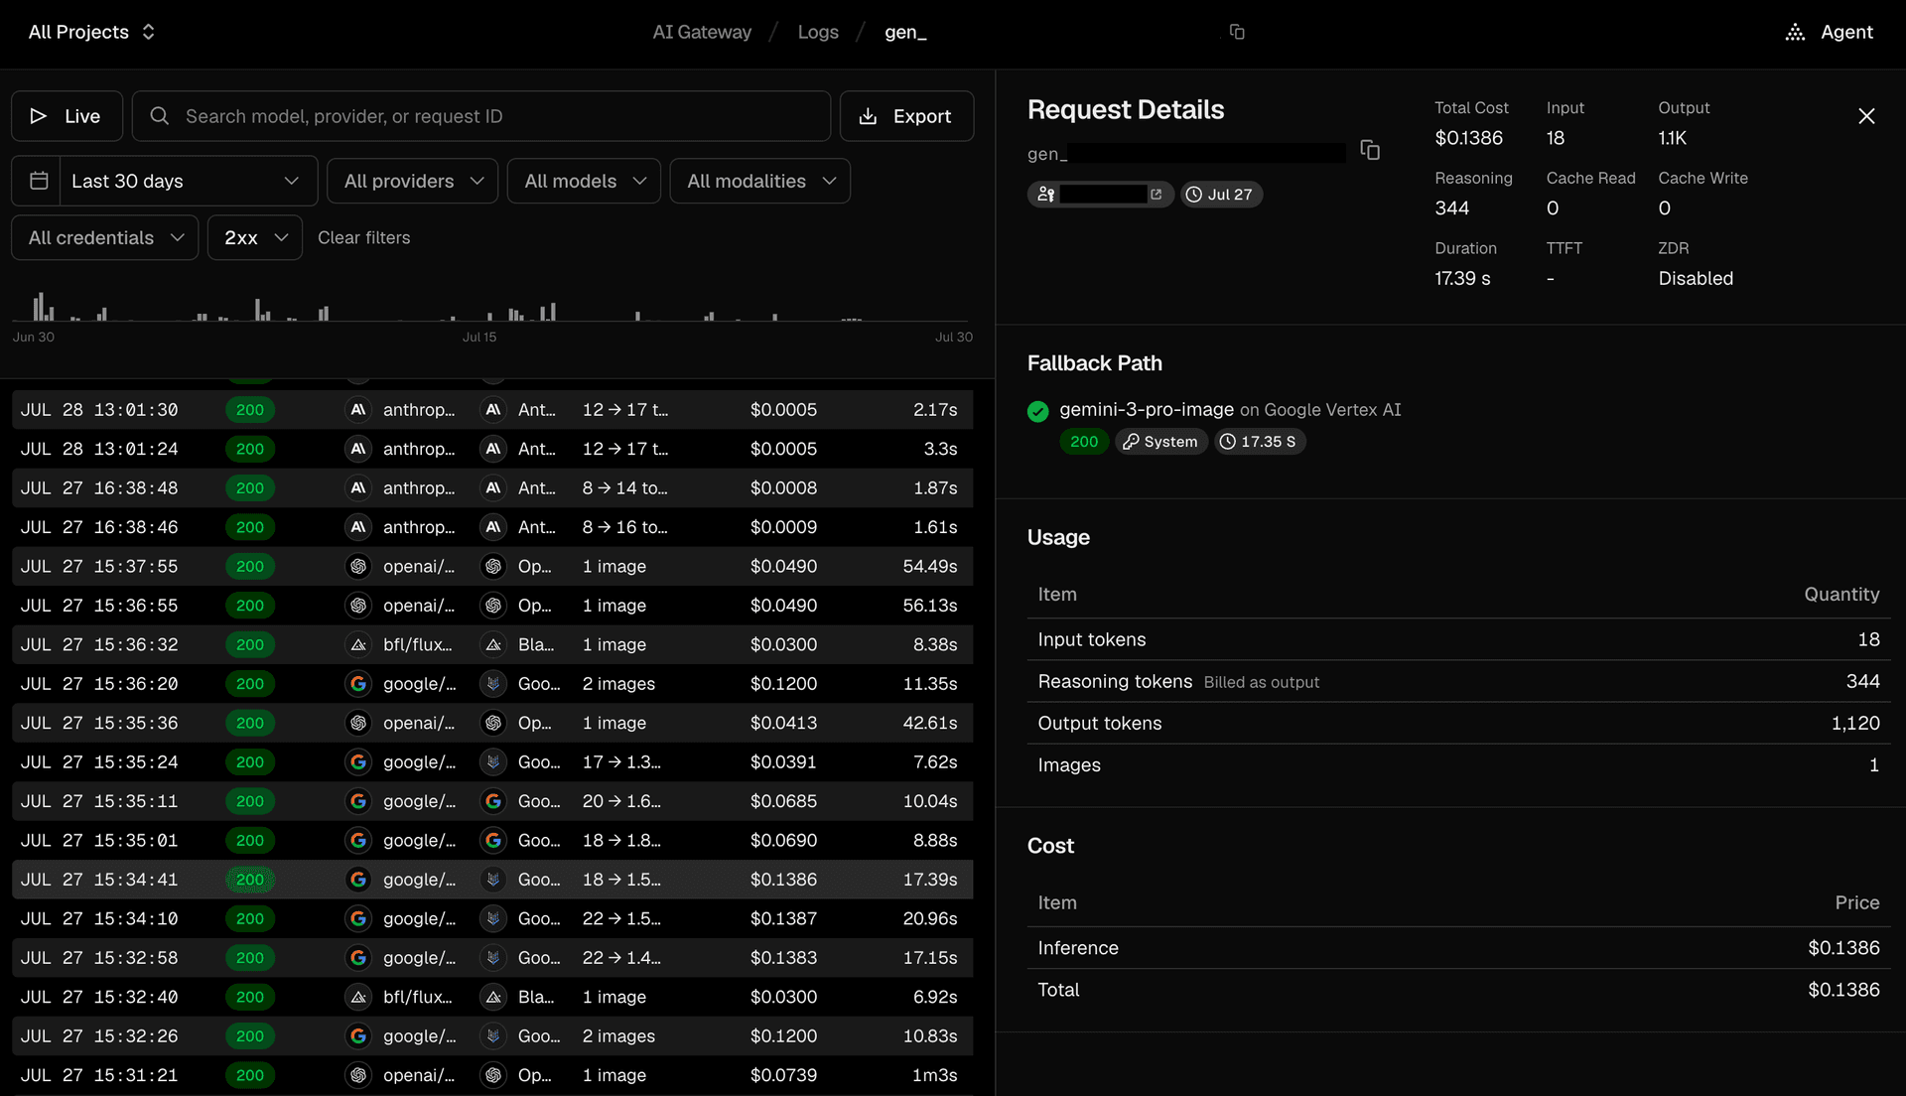Select the JUL 27 15:35:01 log row
This screenshot has width=1906, height=1096.
[x=492, y=841]
